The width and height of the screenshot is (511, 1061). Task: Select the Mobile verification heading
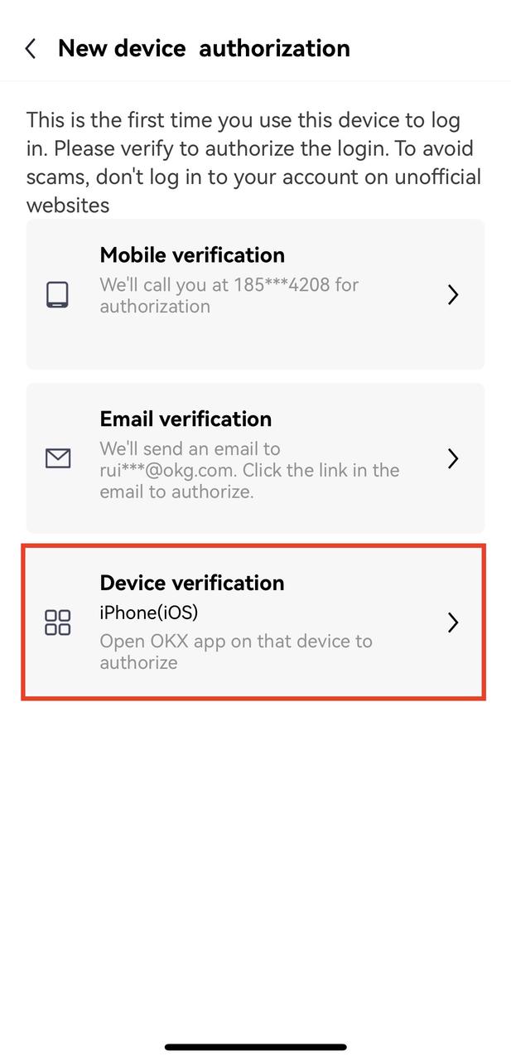tap(192, 254)
